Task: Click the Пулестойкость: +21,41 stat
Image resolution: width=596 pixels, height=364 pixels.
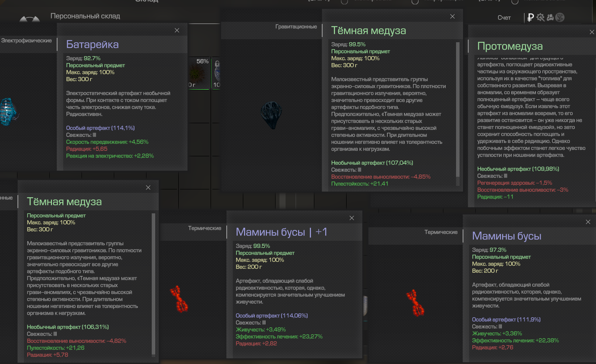Action: (360, 184)
